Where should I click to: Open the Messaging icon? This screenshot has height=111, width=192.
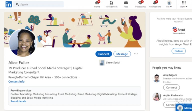pyautogui.click(x=140, y=3)
